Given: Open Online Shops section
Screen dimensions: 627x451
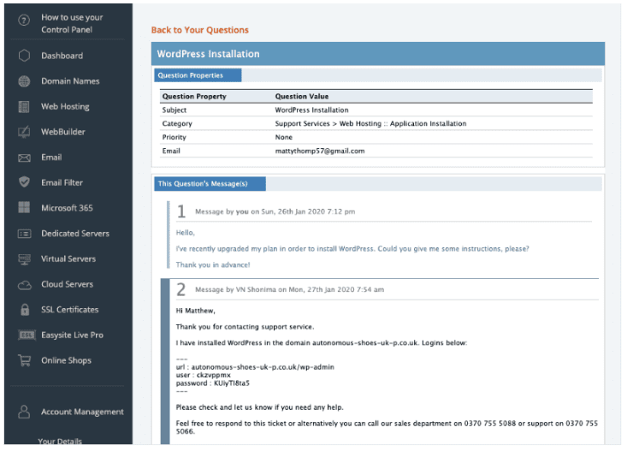Looking at the screenshot, I should click(67, 360).
